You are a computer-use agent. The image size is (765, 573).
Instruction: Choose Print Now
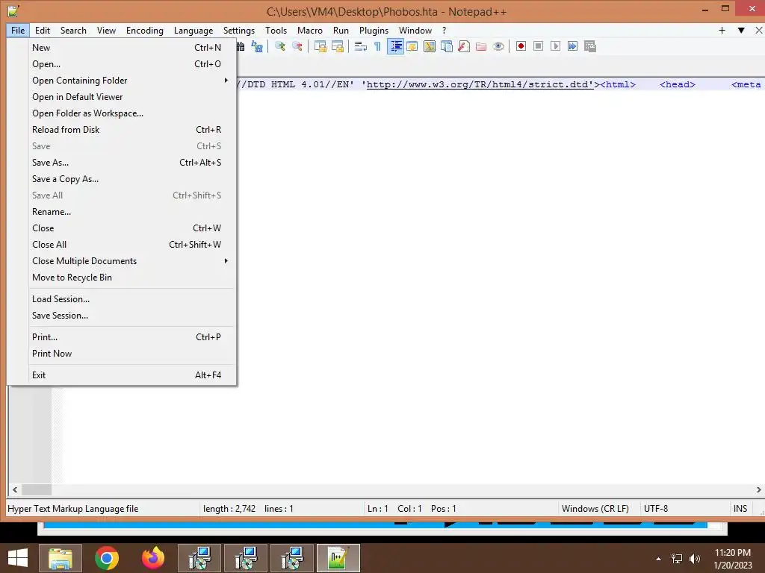(x=127, y=353)
